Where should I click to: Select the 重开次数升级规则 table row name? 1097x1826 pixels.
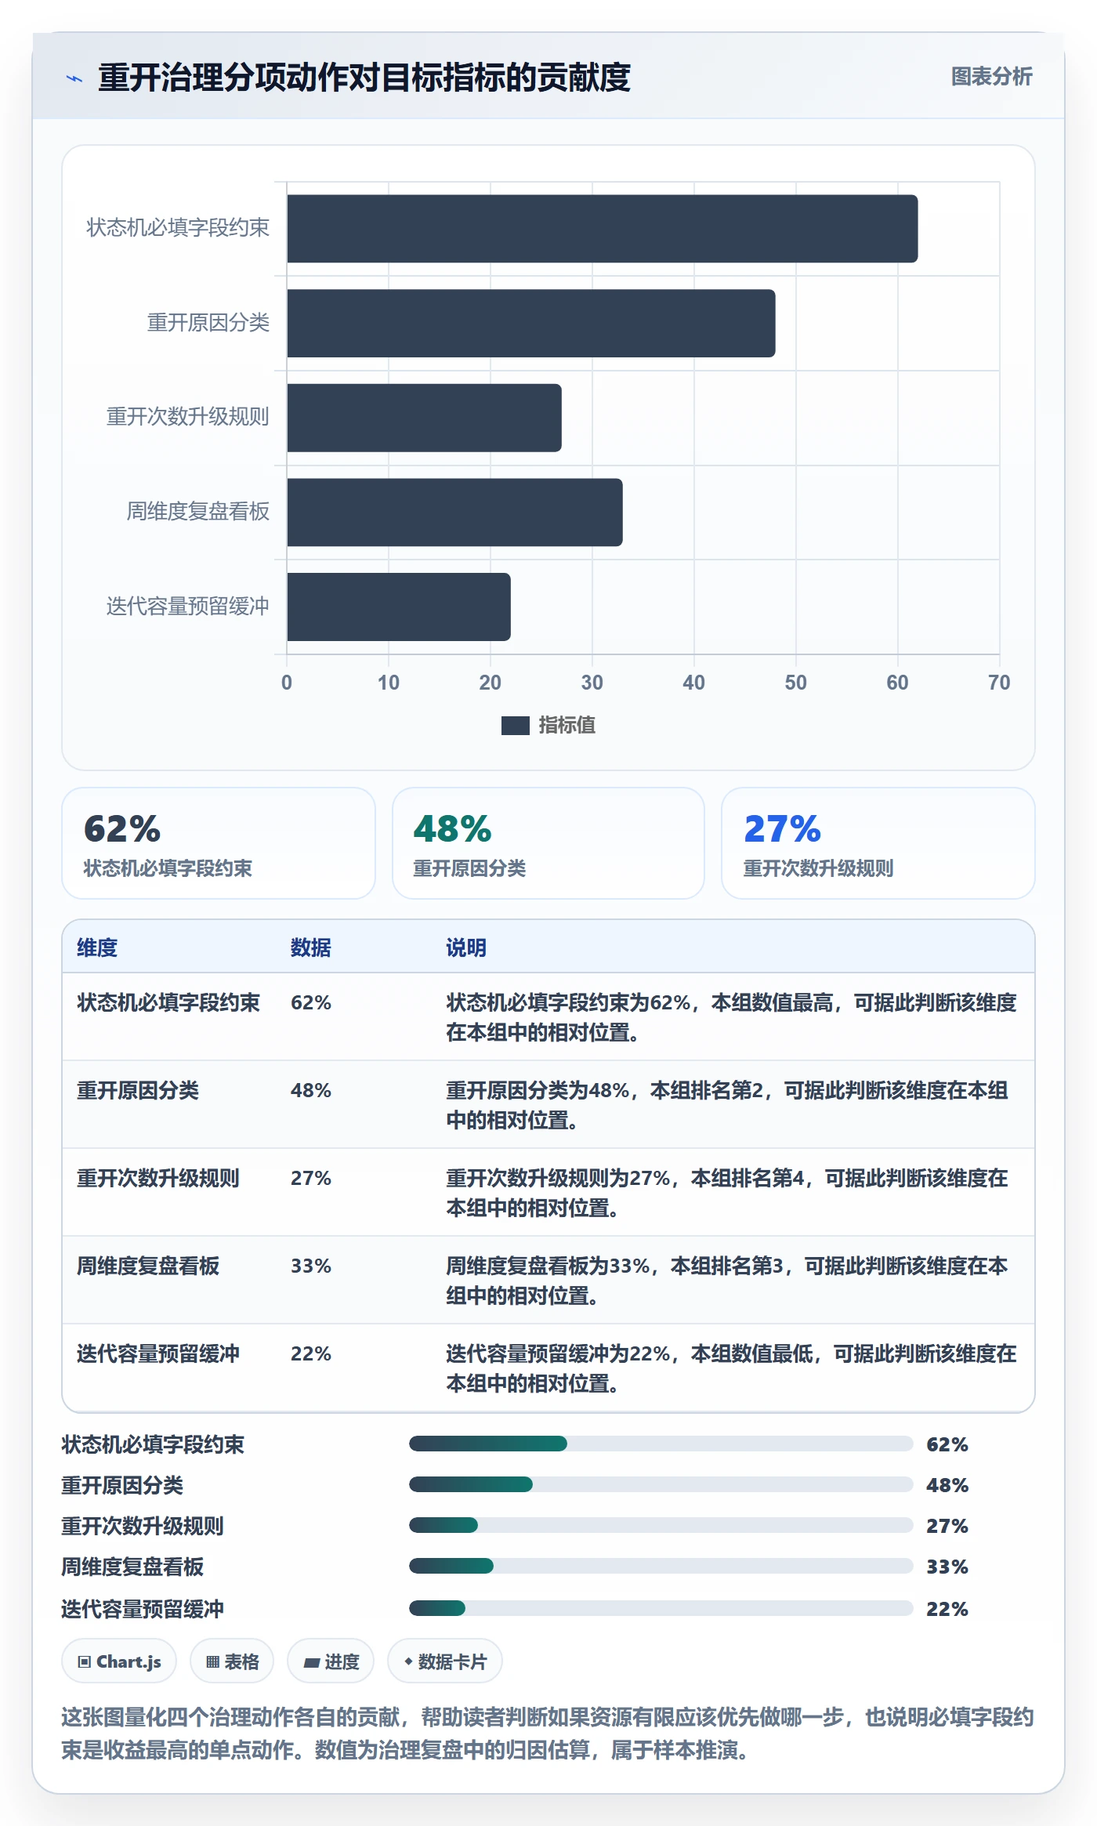(157, 1178)
